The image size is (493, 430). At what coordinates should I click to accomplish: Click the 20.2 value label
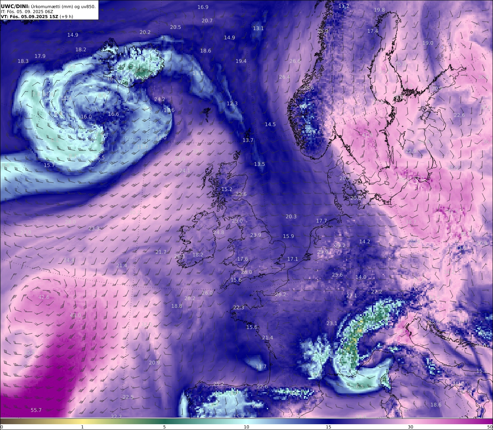(145, 32)
